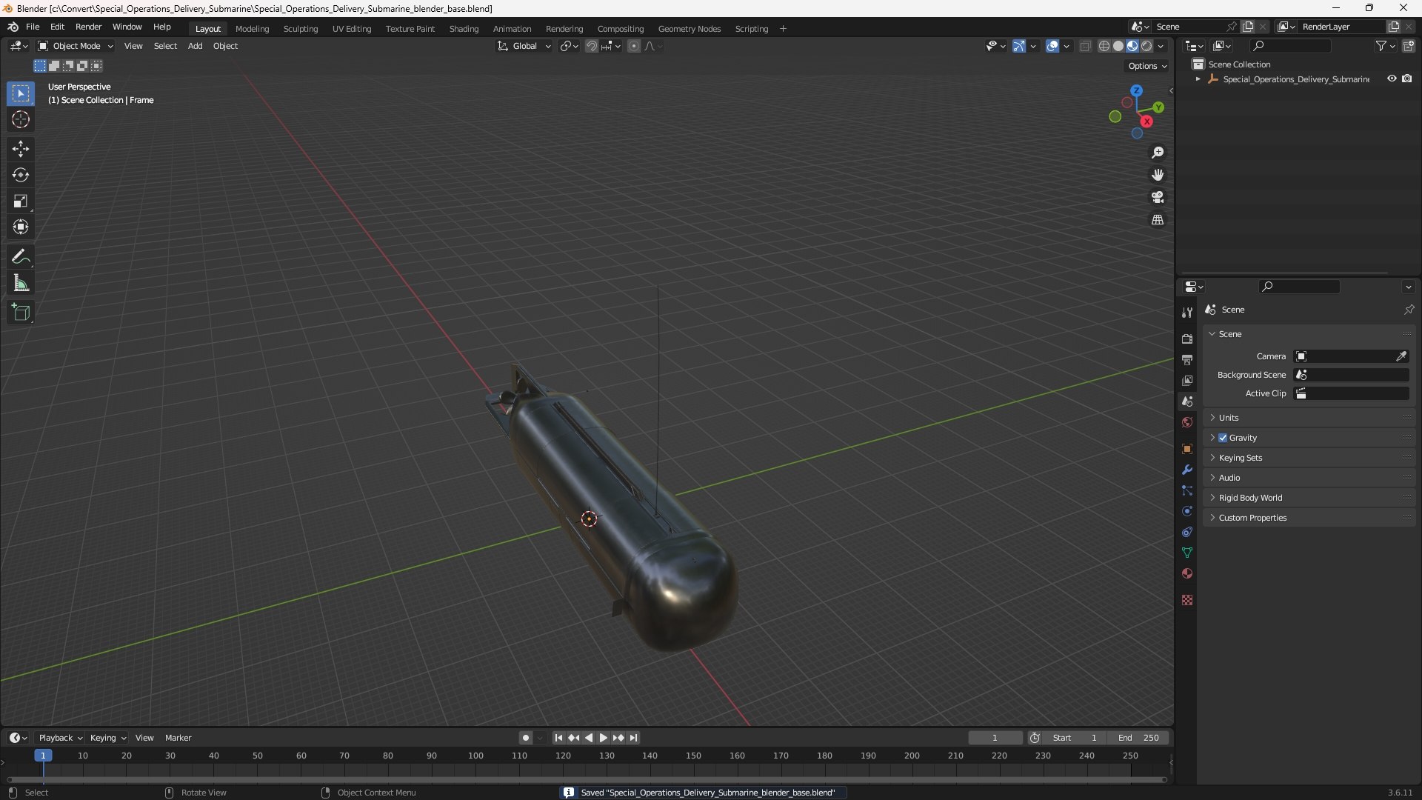Open the Texture properties checker icon
The image size is (1422, 800).
(1187, 600)
